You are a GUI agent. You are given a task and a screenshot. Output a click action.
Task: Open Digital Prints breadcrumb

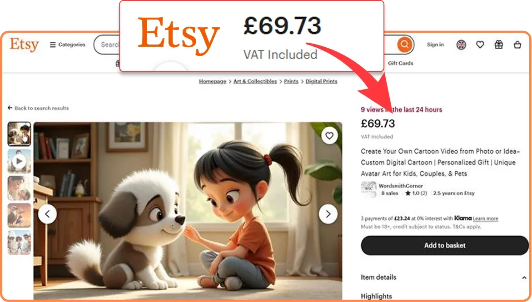pos(321,81)
